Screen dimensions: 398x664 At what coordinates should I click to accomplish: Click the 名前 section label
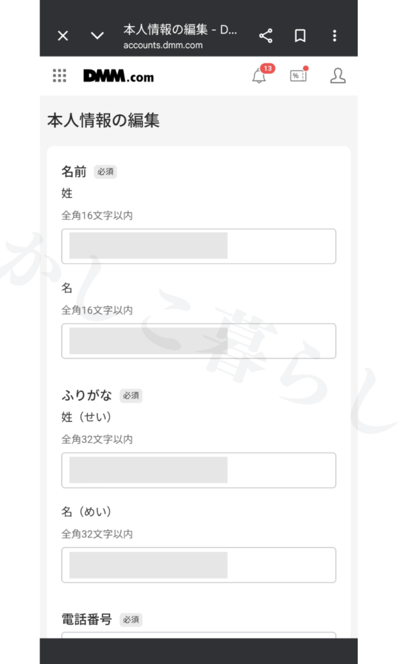(74, 172)
